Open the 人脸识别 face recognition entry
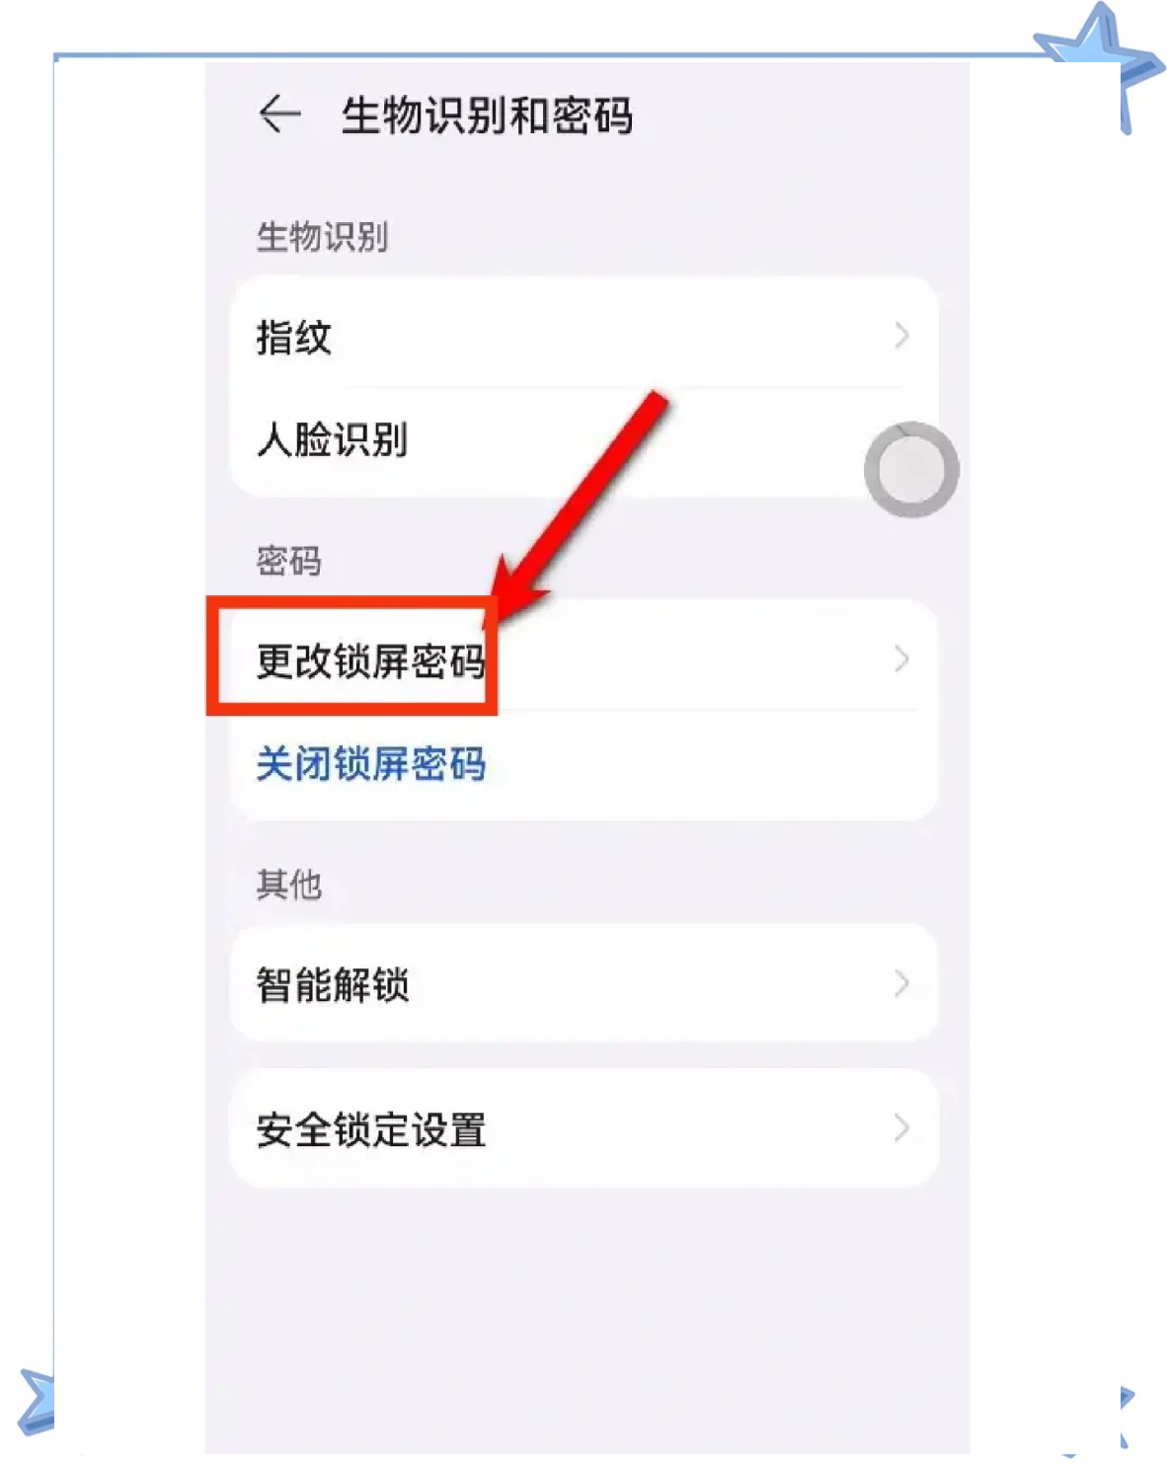 click(332, 439)
